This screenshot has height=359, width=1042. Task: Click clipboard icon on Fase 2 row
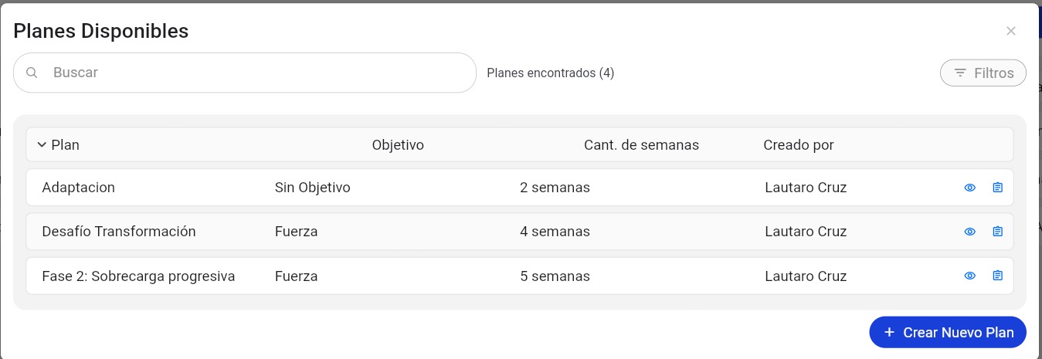pyautogui.click(x=997, y=276)
